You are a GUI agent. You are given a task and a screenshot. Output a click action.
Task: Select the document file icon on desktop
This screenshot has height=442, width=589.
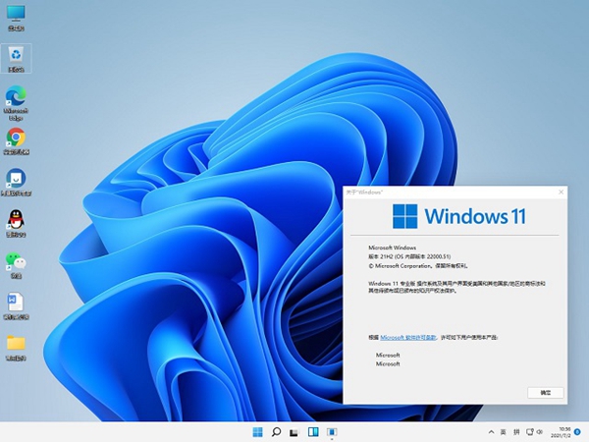tap(16, 303)
